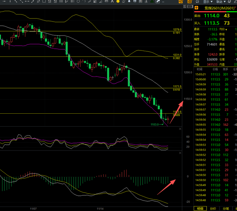Click the plus-minus measurement icon

(x=146, y=1)
